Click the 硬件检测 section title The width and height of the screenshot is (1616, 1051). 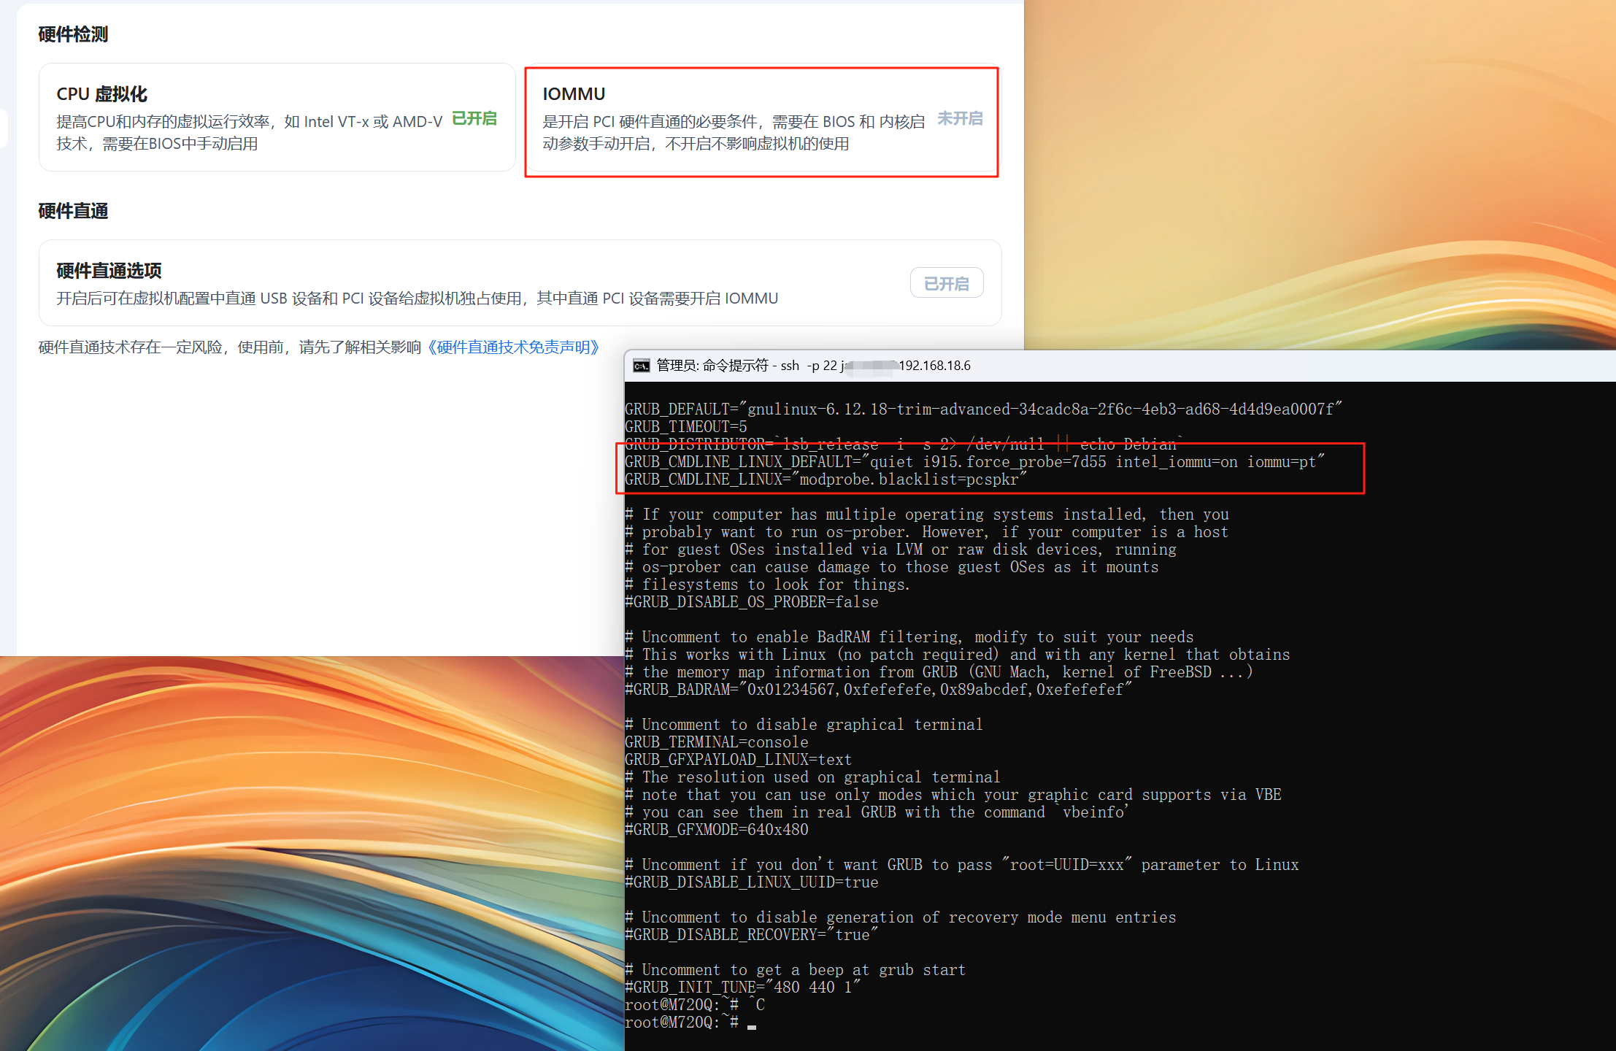click(73, 34)
